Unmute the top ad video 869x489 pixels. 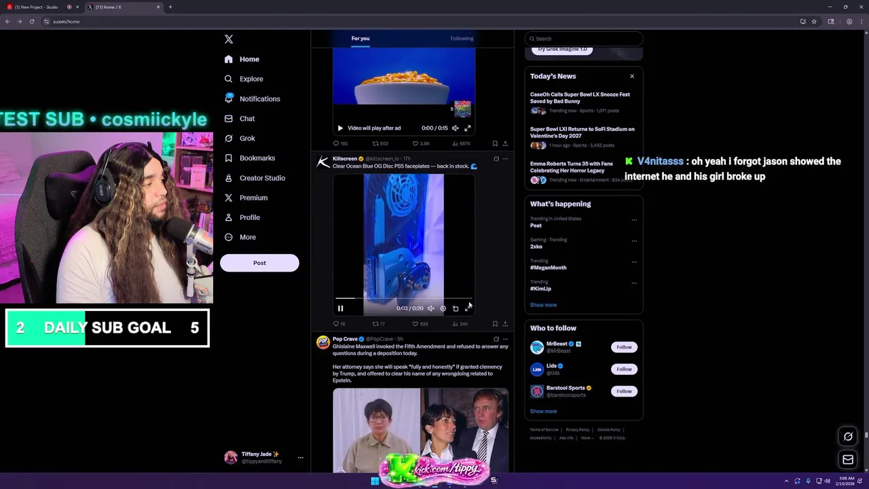point(456,128)
